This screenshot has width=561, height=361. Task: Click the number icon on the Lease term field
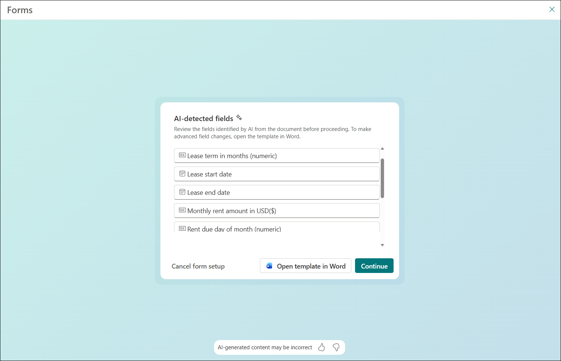click(x=182, y=155)
